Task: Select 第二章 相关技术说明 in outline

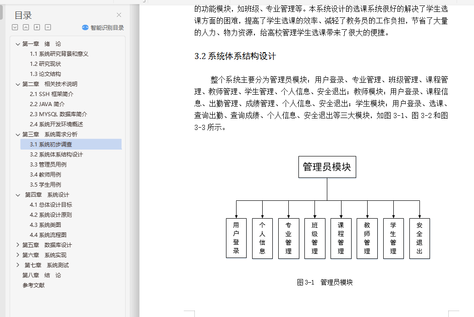Action: coord(50,84)
